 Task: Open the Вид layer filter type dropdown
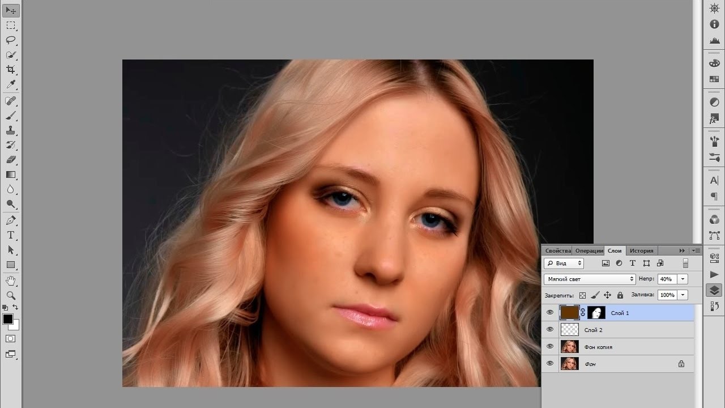click(x=564, y=263)
